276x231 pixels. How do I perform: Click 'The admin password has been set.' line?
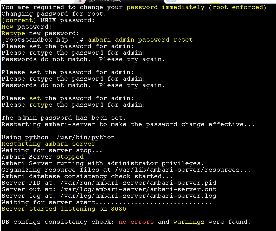coord(63,118)
